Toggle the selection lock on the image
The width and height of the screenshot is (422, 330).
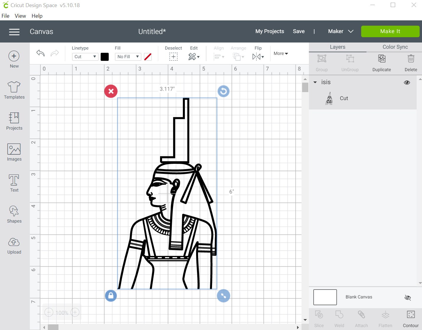111,296
